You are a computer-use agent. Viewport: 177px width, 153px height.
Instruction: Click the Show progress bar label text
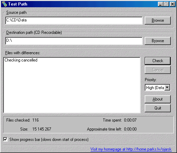pyautogui.click(x=49, y=140)
